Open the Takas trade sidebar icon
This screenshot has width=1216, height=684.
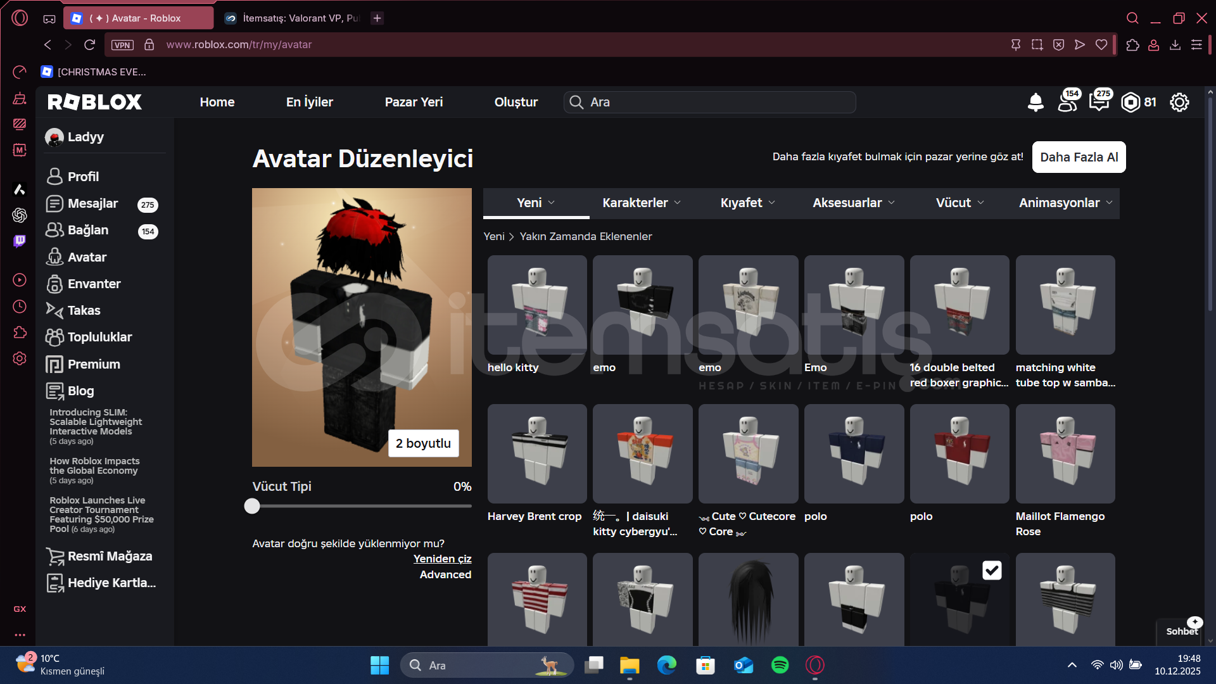pos(54,310)
